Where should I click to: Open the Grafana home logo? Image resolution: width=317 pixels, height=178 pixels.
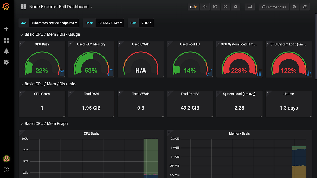pyautogui.click(x=6, y=7)
